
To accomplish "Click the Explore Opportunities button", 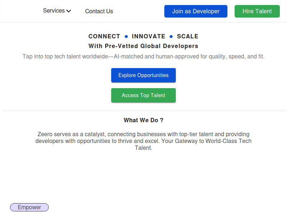I will (143, 75).
